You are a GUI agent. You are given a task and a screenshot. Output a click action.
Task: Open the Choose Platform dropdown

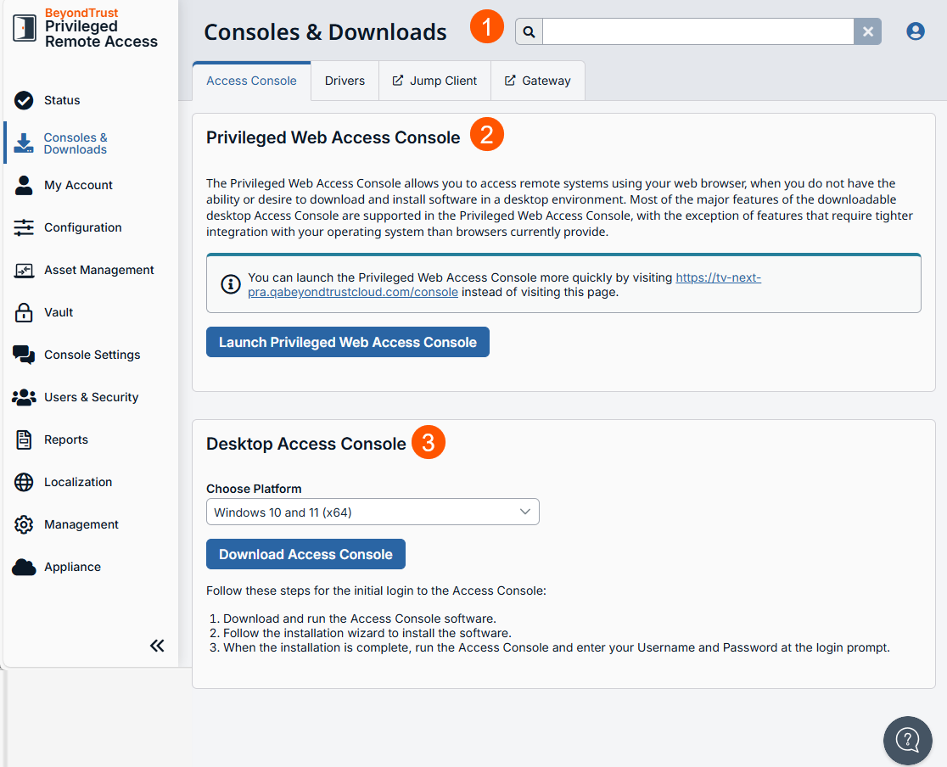pyautogui.click(x=373, y=511)
